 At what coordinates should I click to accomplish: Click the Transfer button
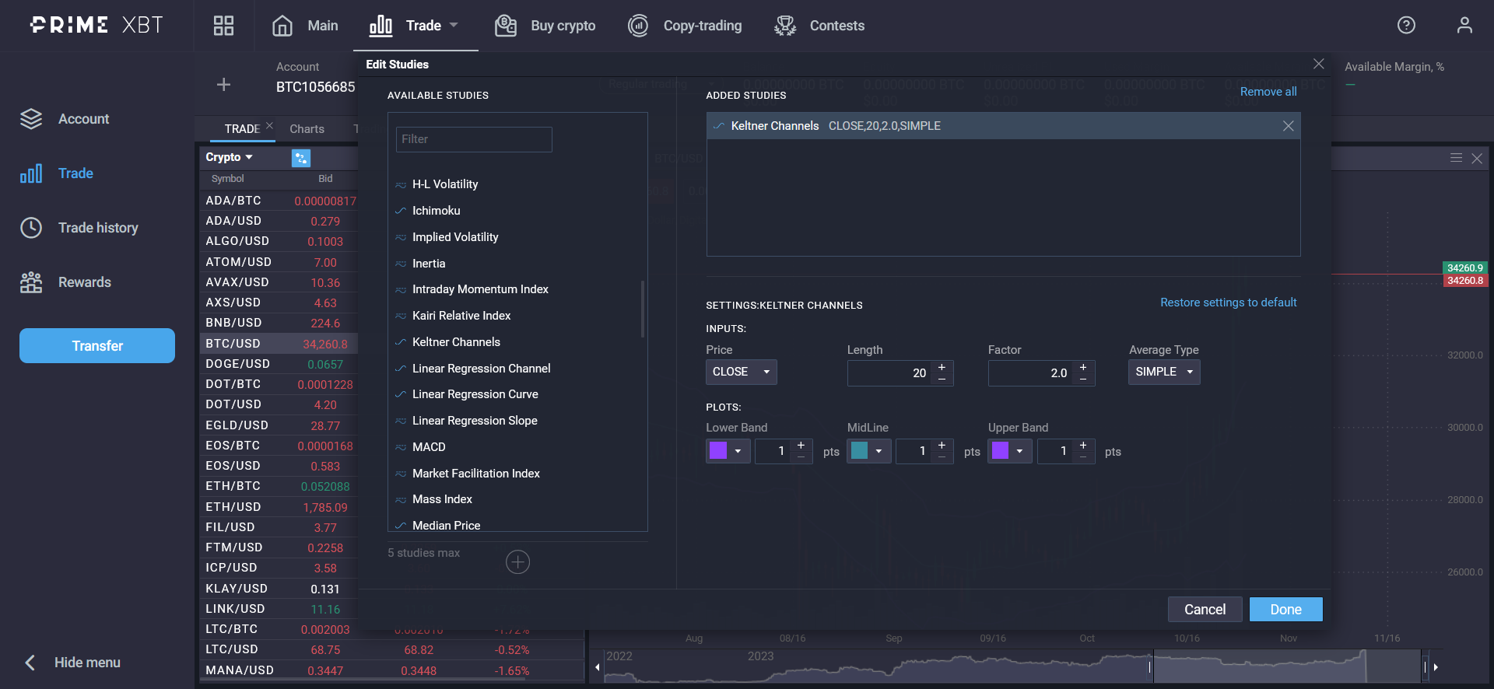pos(97,346)
